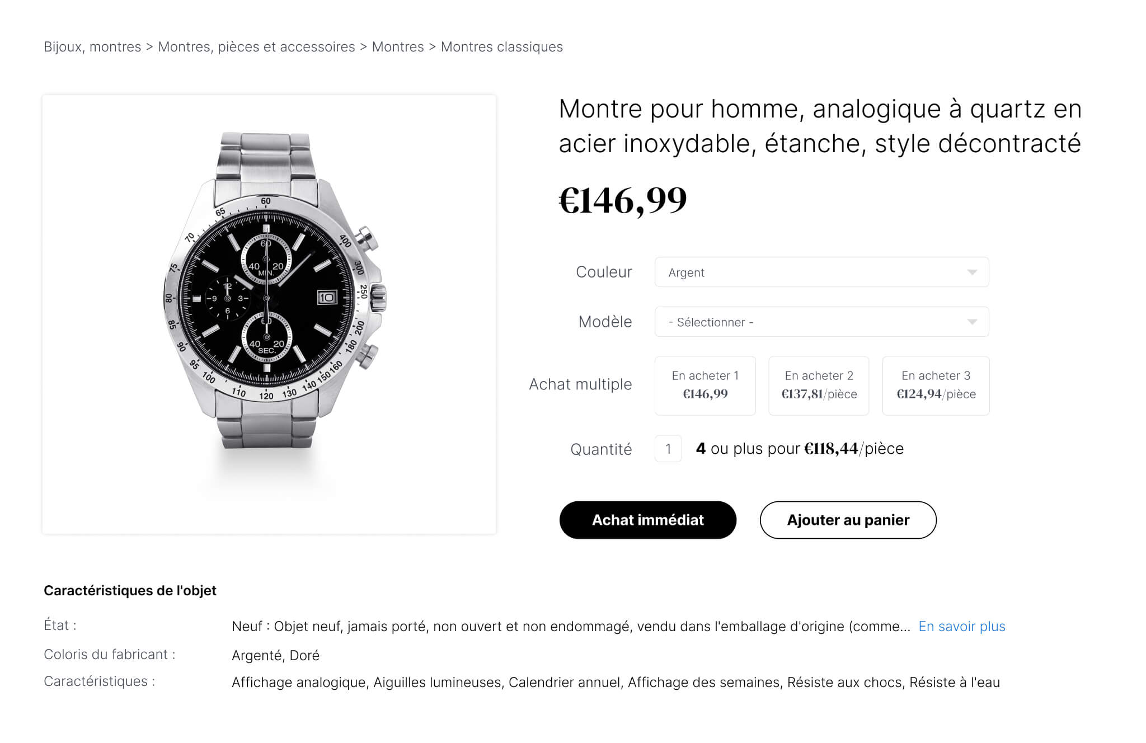1146x743 pixels.
Task: Go to 'Bijoux, montres' breadcrumb
Action: coord(92,47)
